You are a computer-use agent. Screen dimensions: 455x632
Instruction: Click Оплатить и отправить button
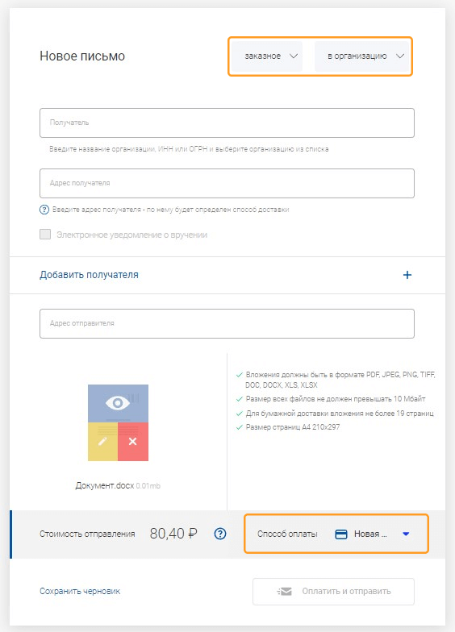pyautogui.click(x=334, y=592)
